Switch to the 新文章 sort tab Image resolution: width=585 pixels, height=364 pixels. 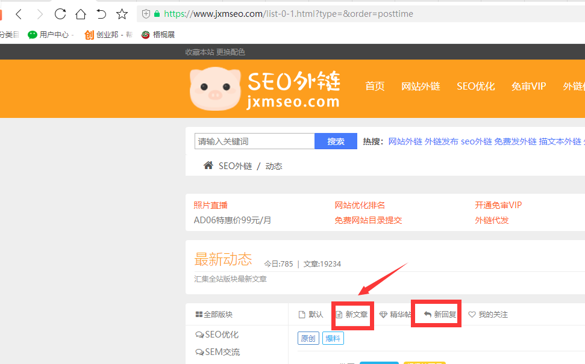(x=352, y=315)
